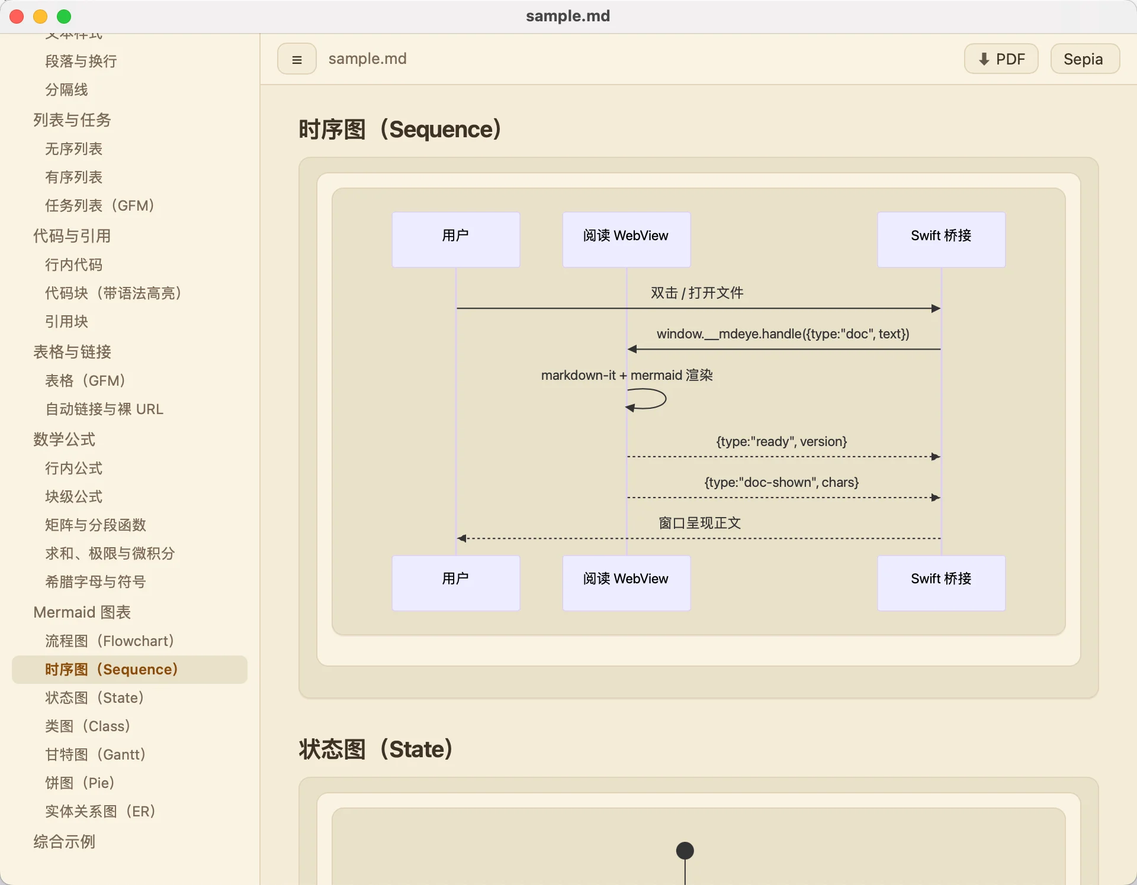Open 代码块（带语法高亮）entry
1137x885 pixels.
113,293
